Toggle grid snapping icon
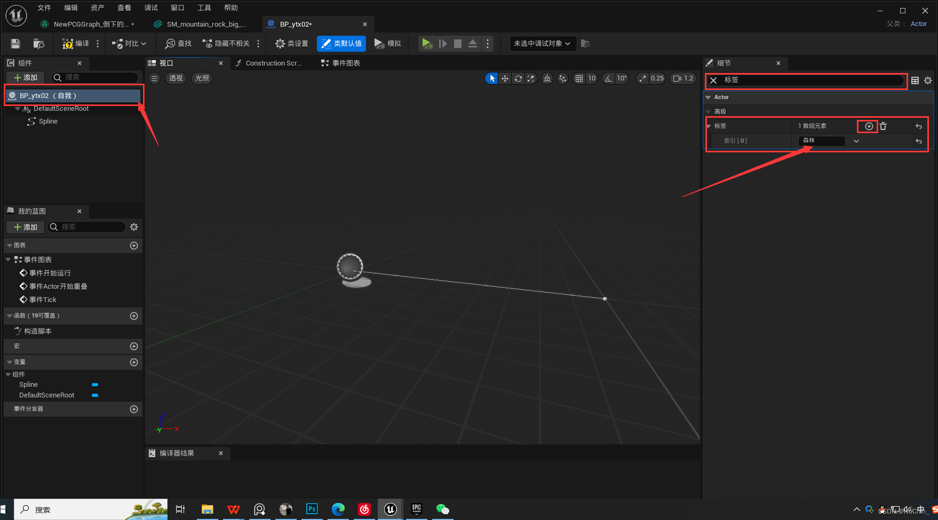 coord(579,78)
